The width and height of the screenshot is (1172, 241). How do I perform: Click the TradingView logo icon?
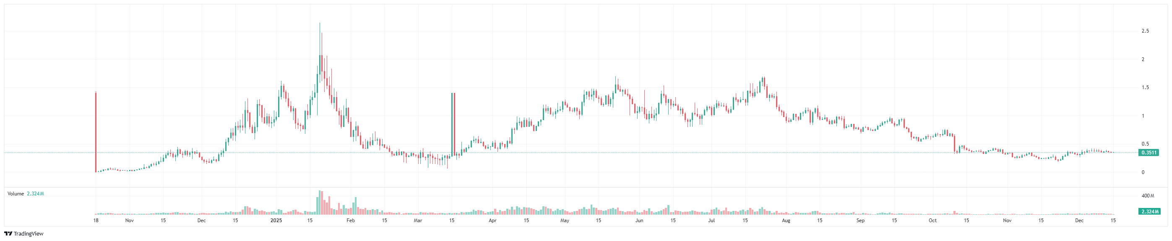(x=8, y=234)
